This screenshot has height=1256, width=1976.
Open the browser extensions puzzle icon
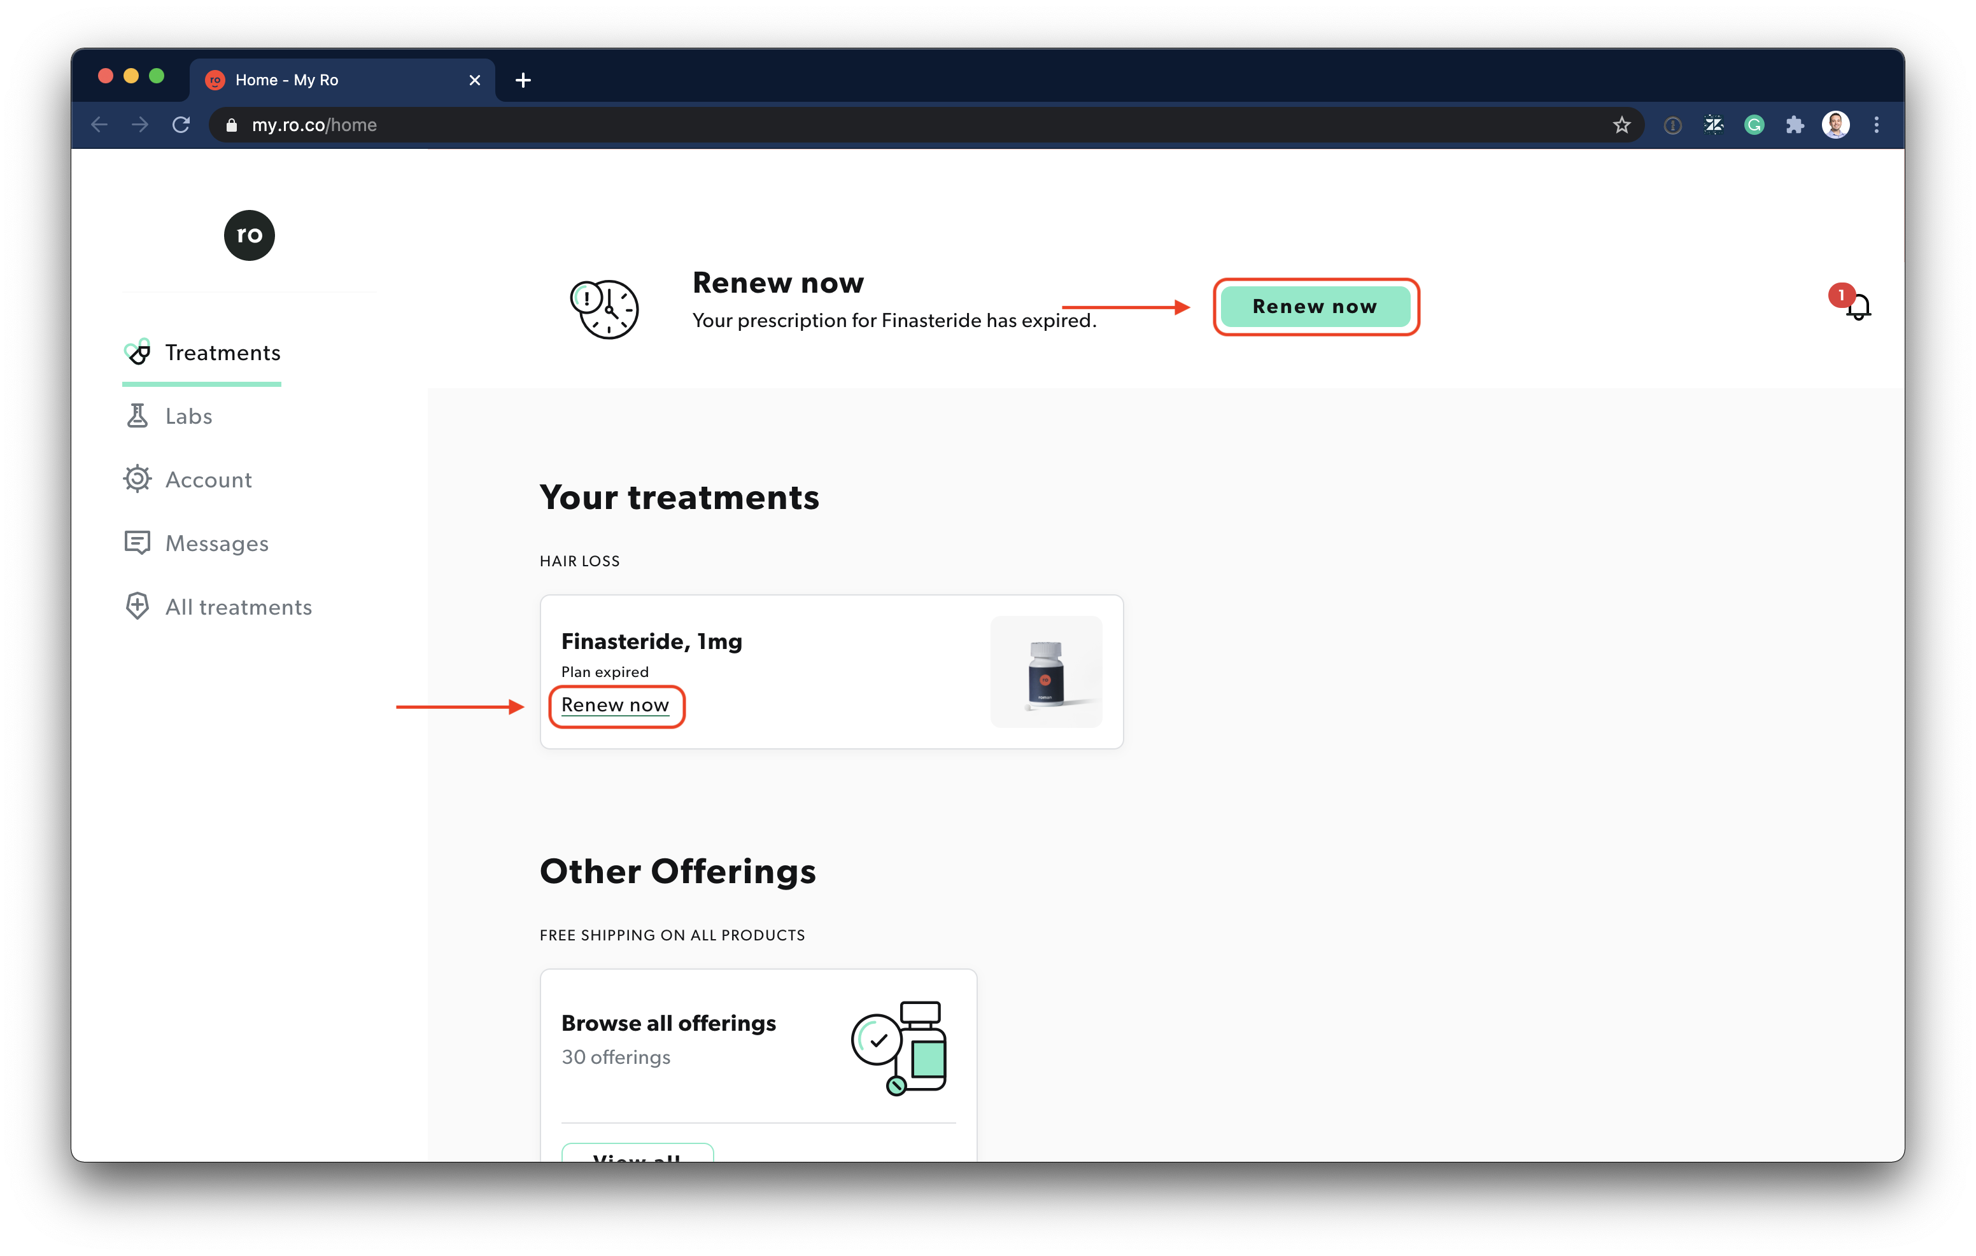1795,125
